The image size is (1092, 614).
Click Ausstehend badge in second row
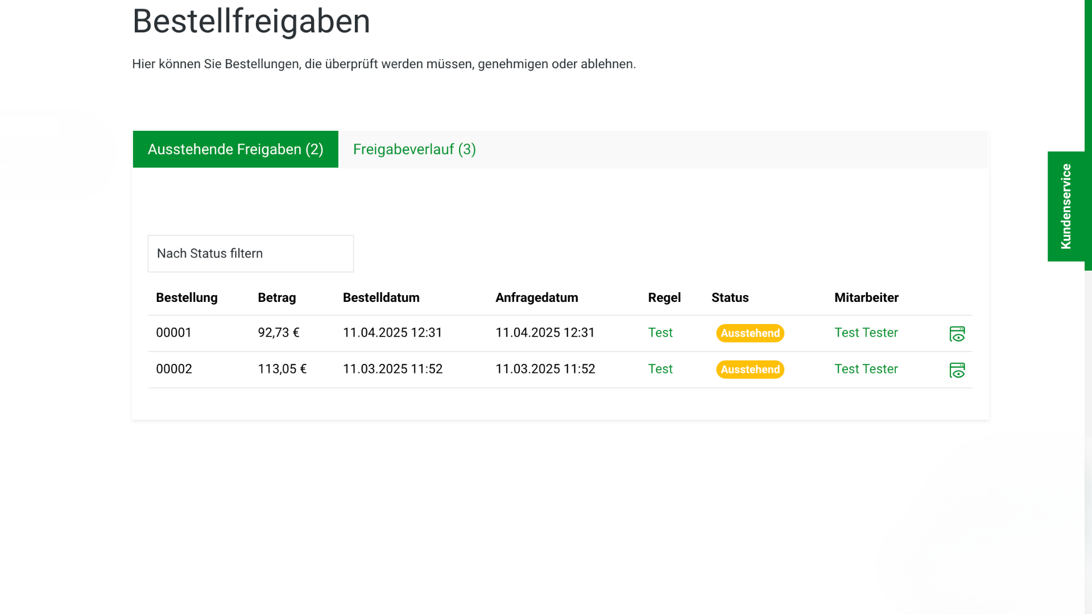(x=750, y=370)
